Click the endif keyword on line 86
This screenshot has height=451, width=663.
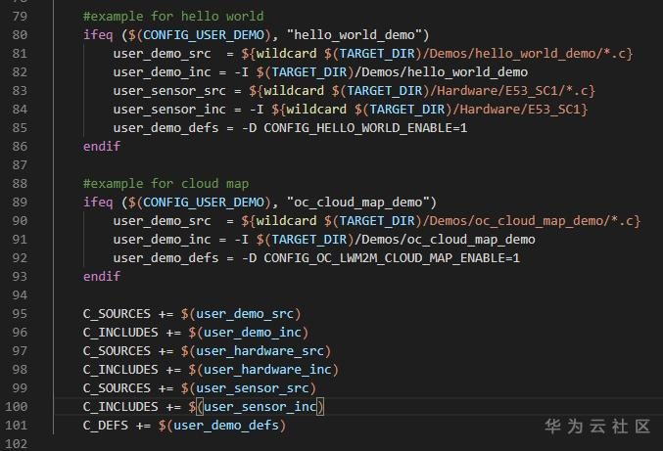point(102,146)
